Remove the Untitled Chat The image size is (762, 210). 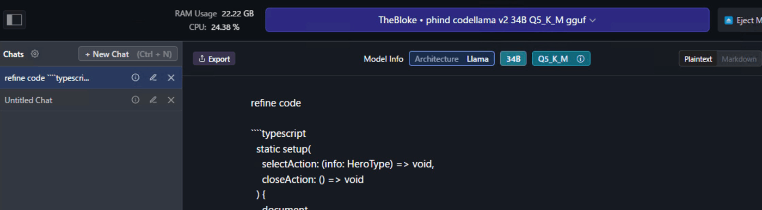click(x=171, y=100)
